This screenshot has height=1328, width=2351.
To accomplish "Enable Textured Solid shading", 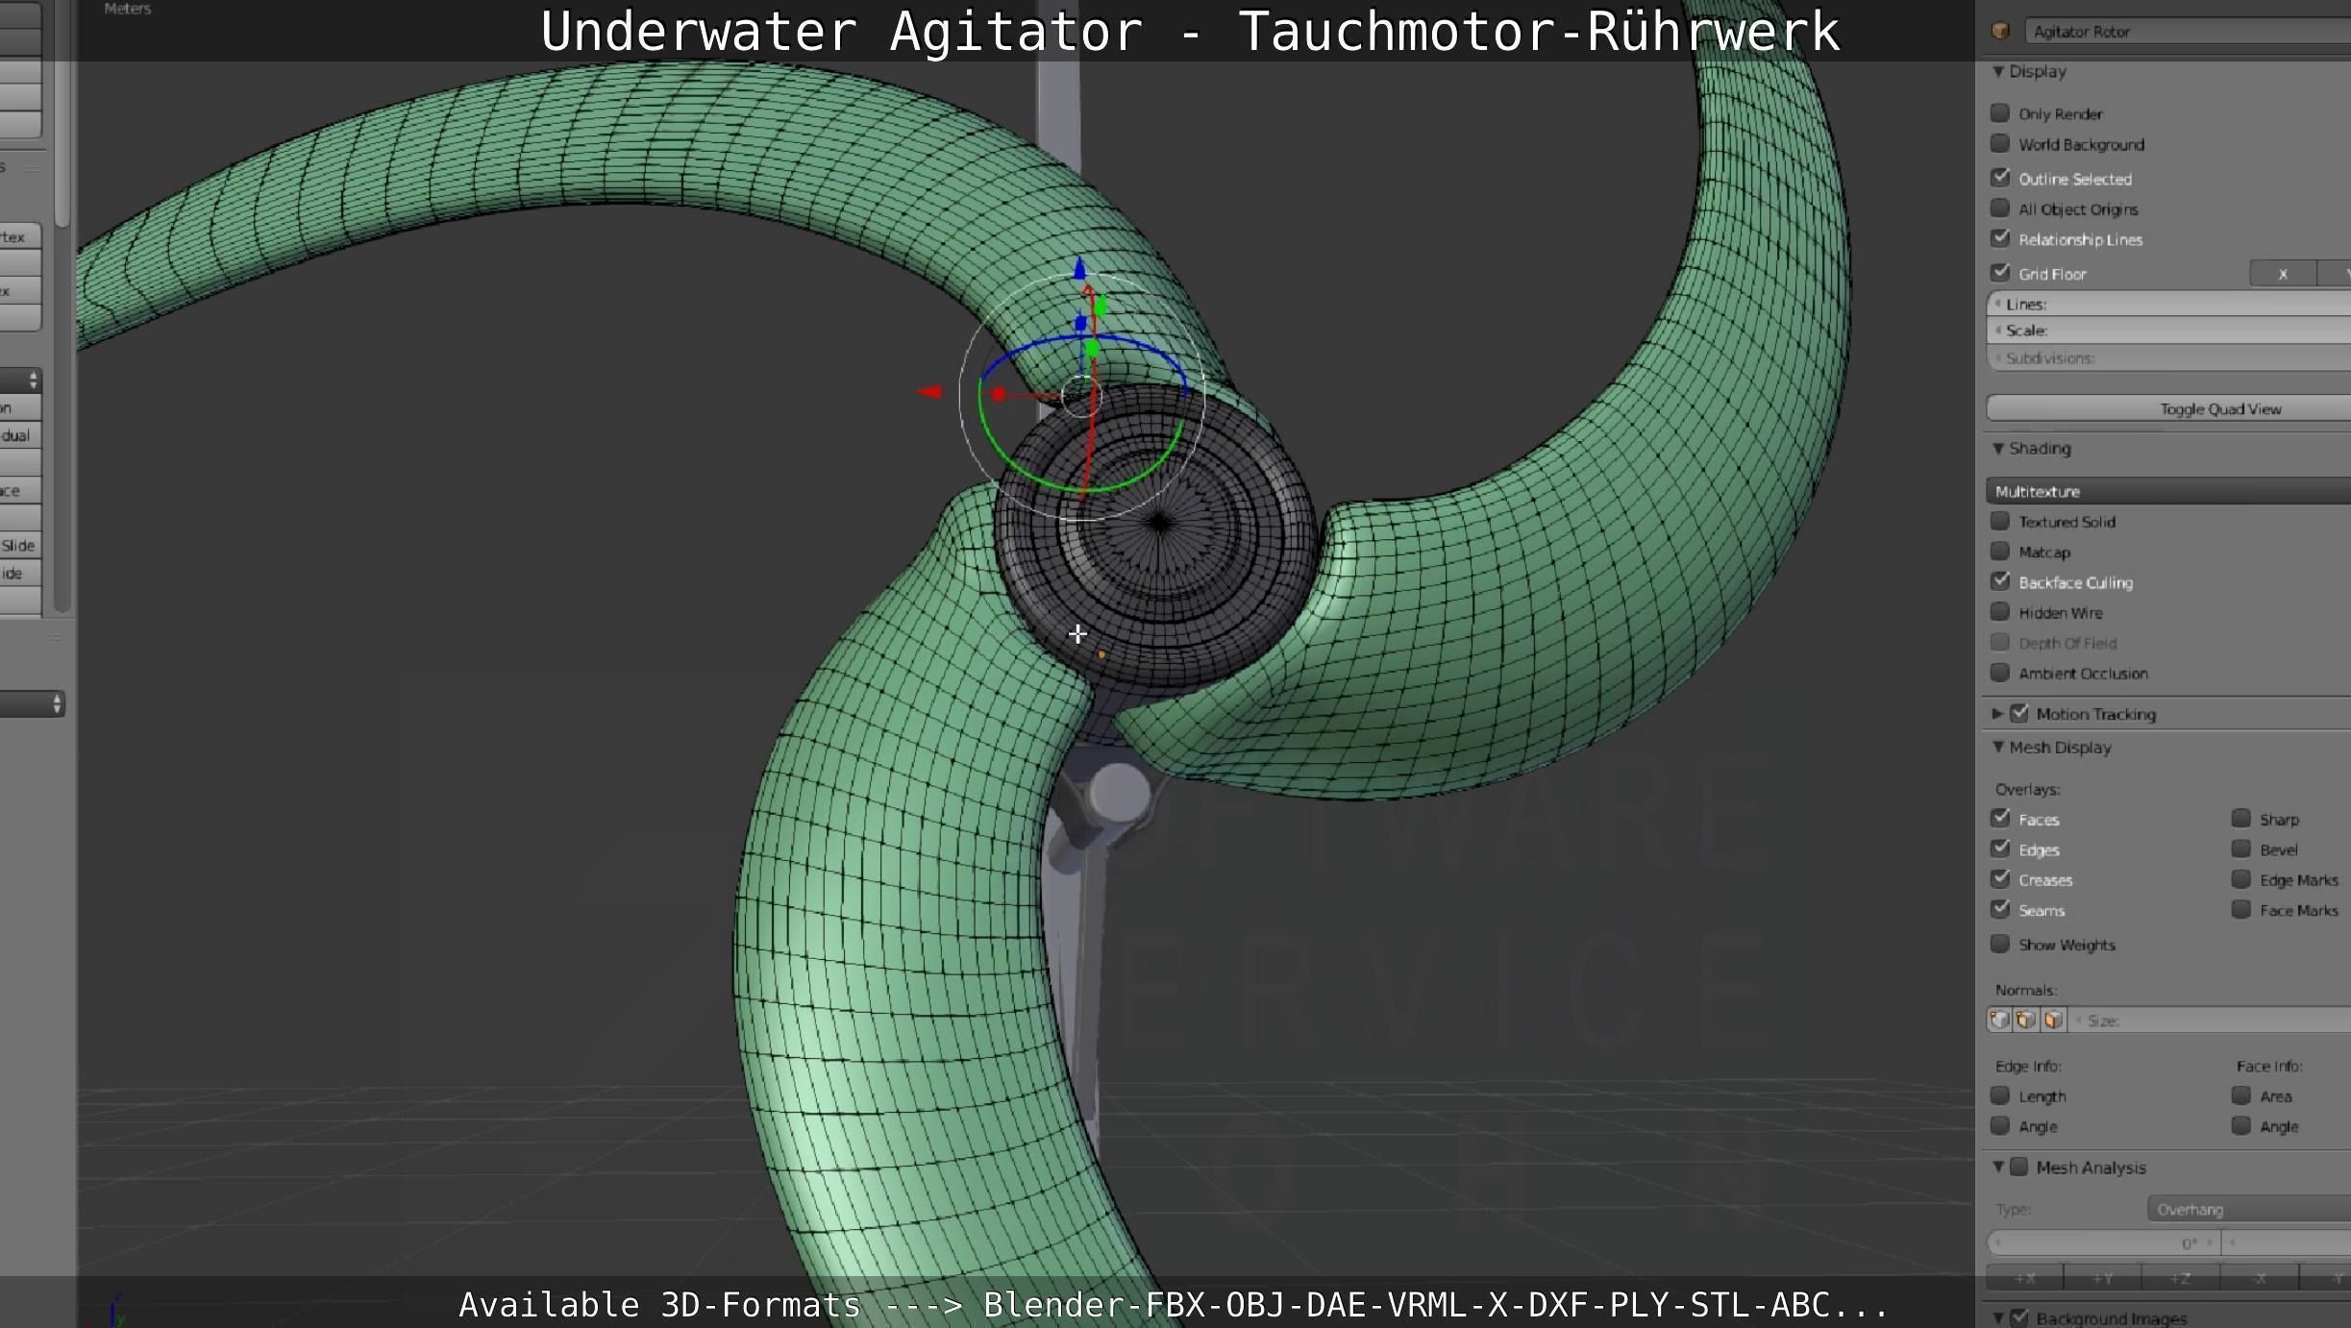I will (x=2000, y=521).
